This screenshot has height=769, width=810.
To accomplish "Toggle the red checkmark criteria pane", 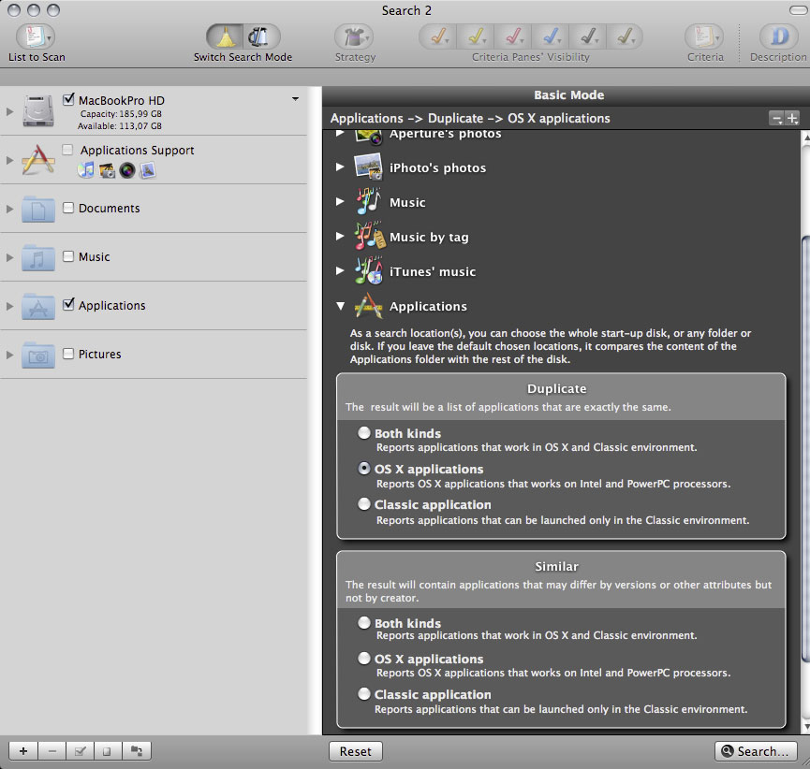I will click(x=512, y=36).
